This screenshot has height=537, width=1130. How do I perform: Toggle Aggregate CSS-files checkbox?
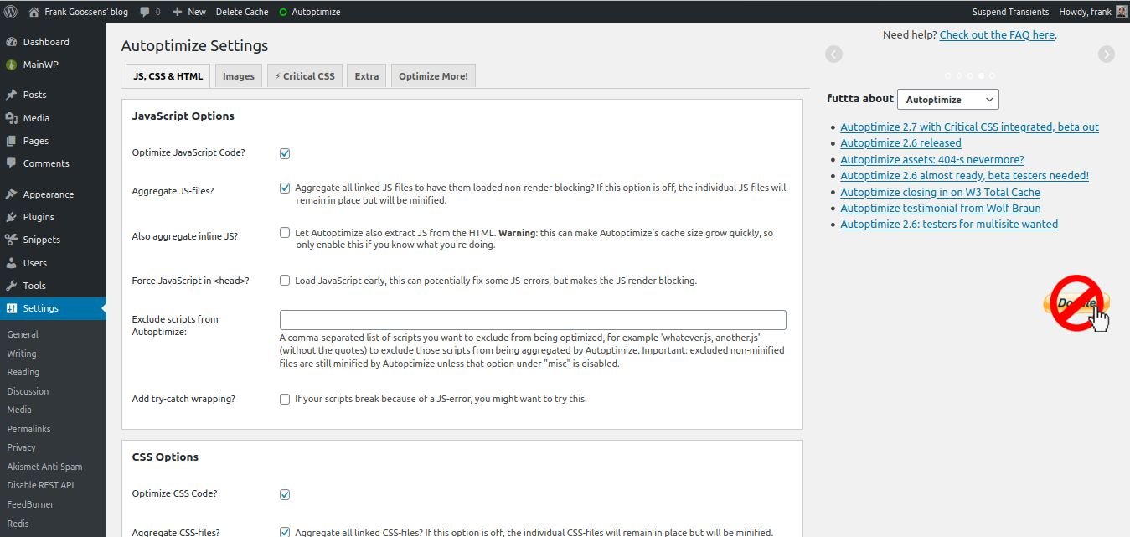click(x=285, y=532)
